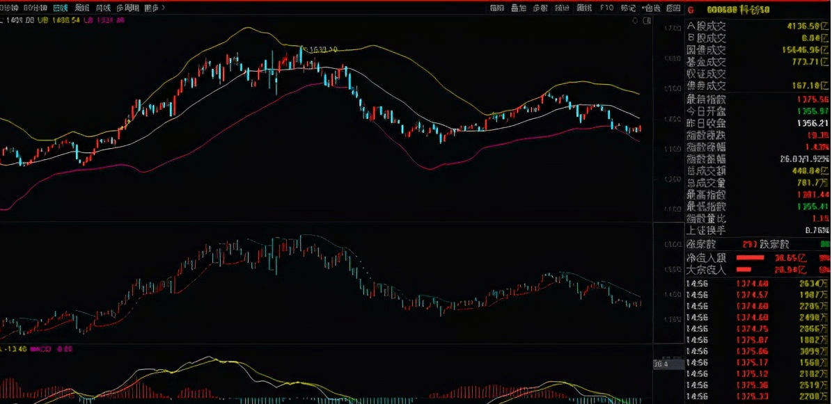The height and width of the screenshot is (404, 832).
Task: Open the 标记 mark tool
Action: pyautogui.click(x=628, y=8)
